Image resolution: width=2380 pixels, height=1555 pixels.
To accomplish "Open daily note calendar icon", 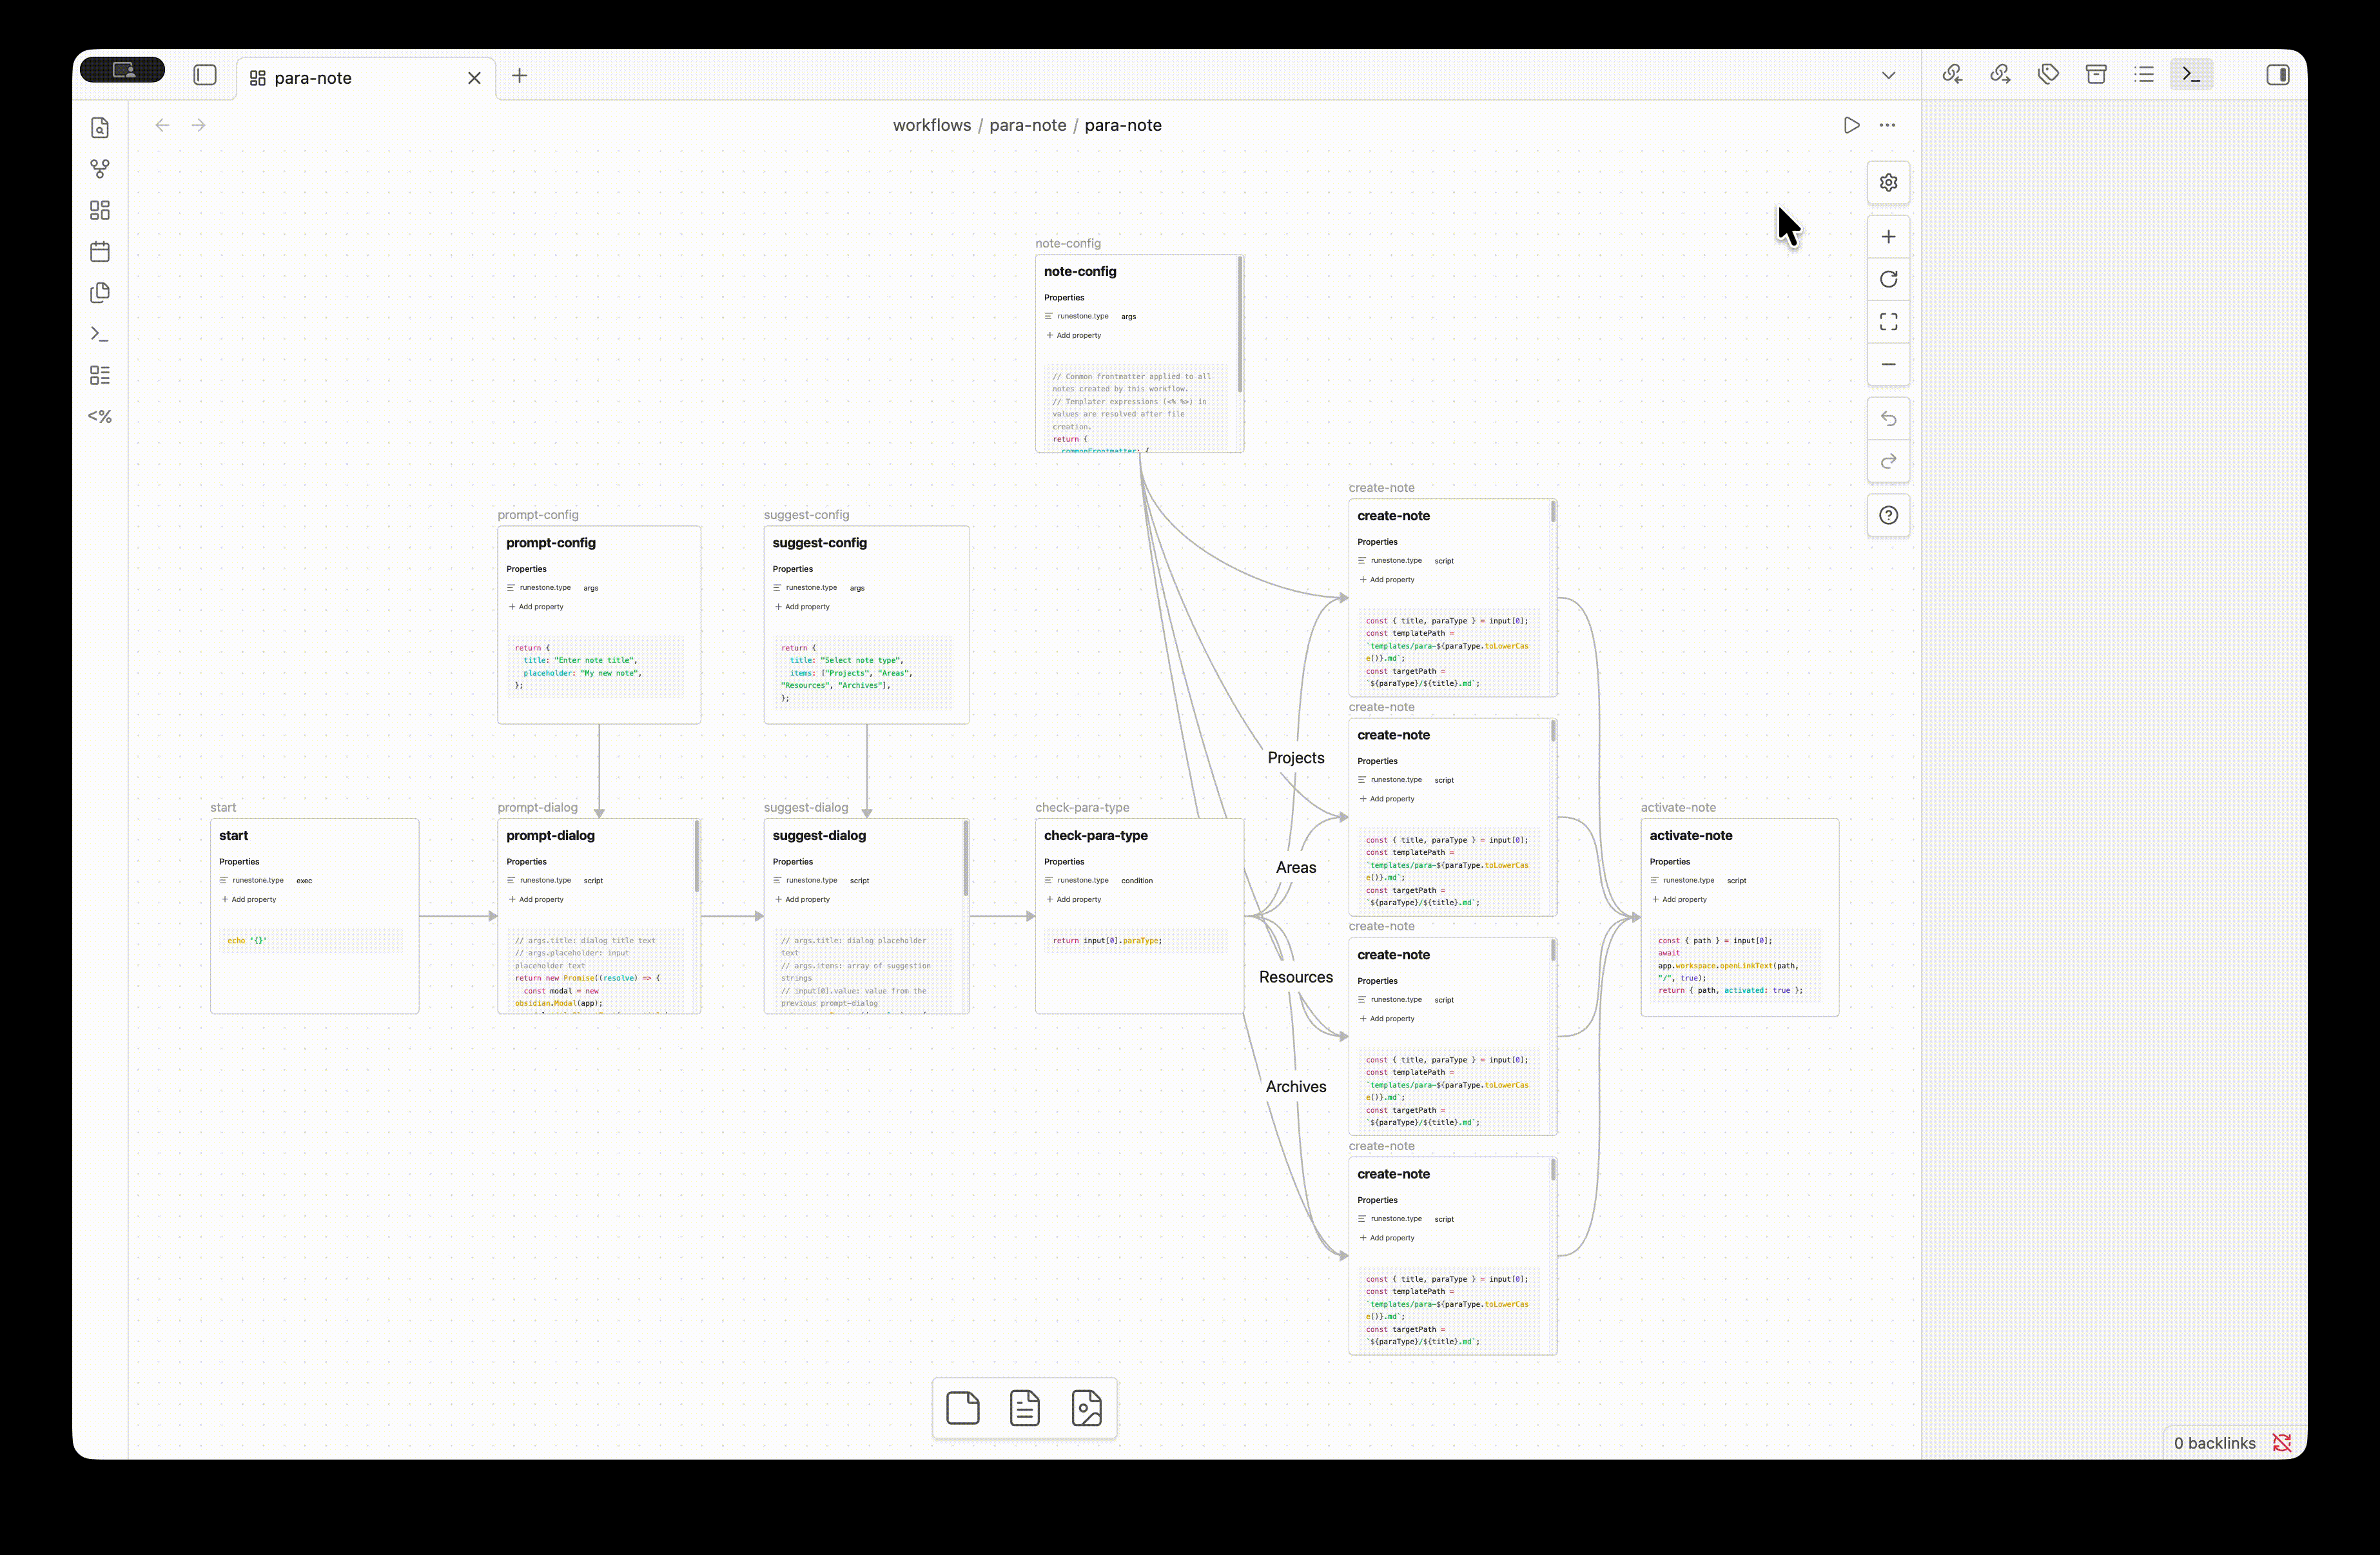I will (x=100, y=251).
